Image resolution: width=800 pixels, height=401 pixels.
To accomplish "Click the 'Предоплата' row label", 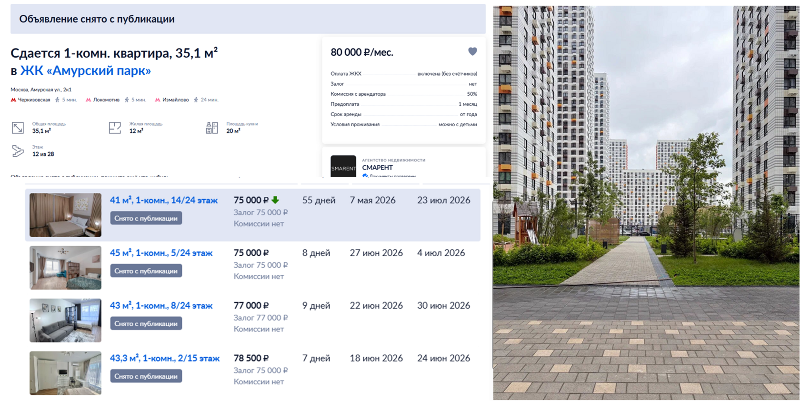I will tap(345, 104).
